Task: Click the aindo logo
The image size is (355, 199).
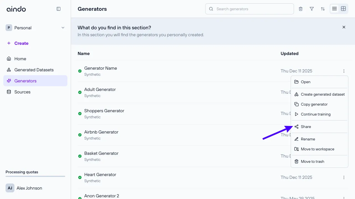Action: click(x=16, y=9)
